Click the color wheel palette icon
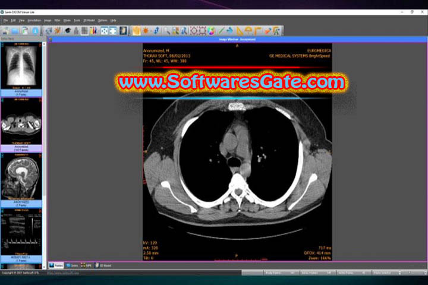 211,31
